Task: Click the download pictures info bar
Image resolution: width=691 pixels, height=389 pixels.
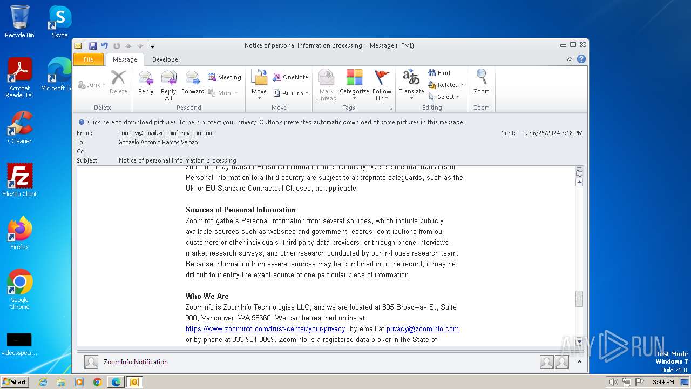Action: (x=329, y=122)
